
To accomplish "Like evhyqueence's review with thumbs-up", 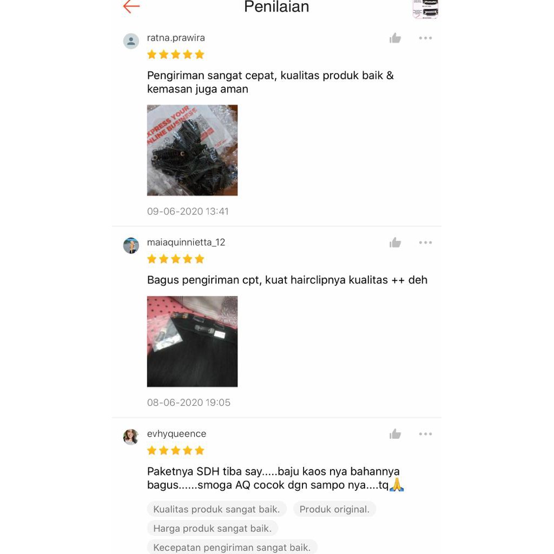I will (x=395, y=434).
